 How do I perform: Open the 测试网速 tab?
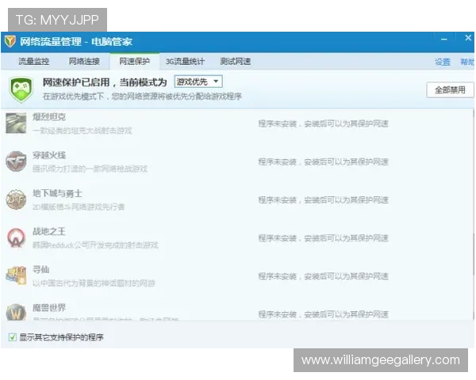236,62
